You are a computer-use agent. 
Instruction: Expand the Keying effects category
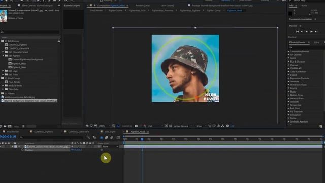coord(289,88)
